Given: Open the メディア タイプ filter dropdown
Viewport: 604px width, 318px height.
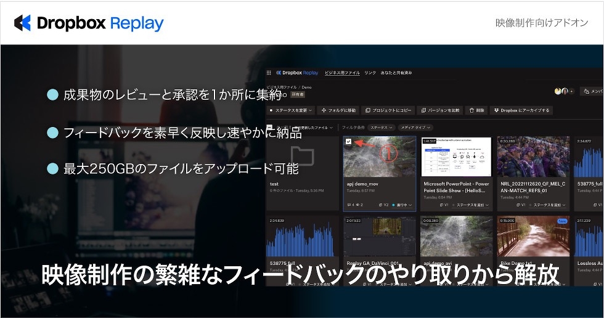Looking at the screenshot, I should point(415,128).
